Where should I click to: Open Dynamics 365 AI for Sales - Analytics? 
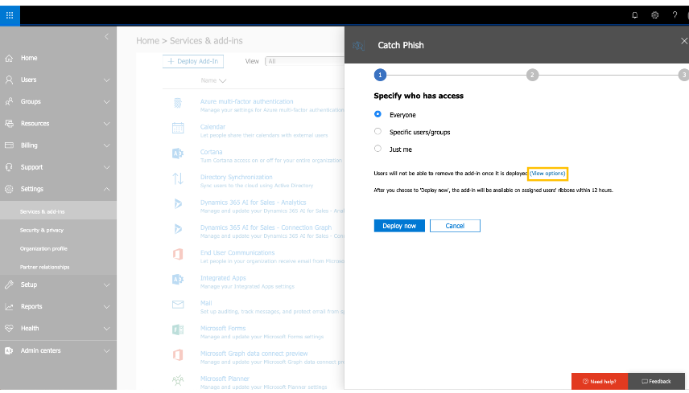pos(253,203)
